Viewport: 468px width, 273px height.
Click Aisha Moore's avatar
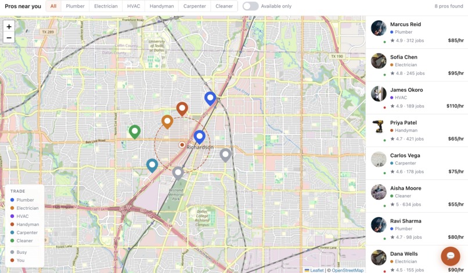coord(379,192)
